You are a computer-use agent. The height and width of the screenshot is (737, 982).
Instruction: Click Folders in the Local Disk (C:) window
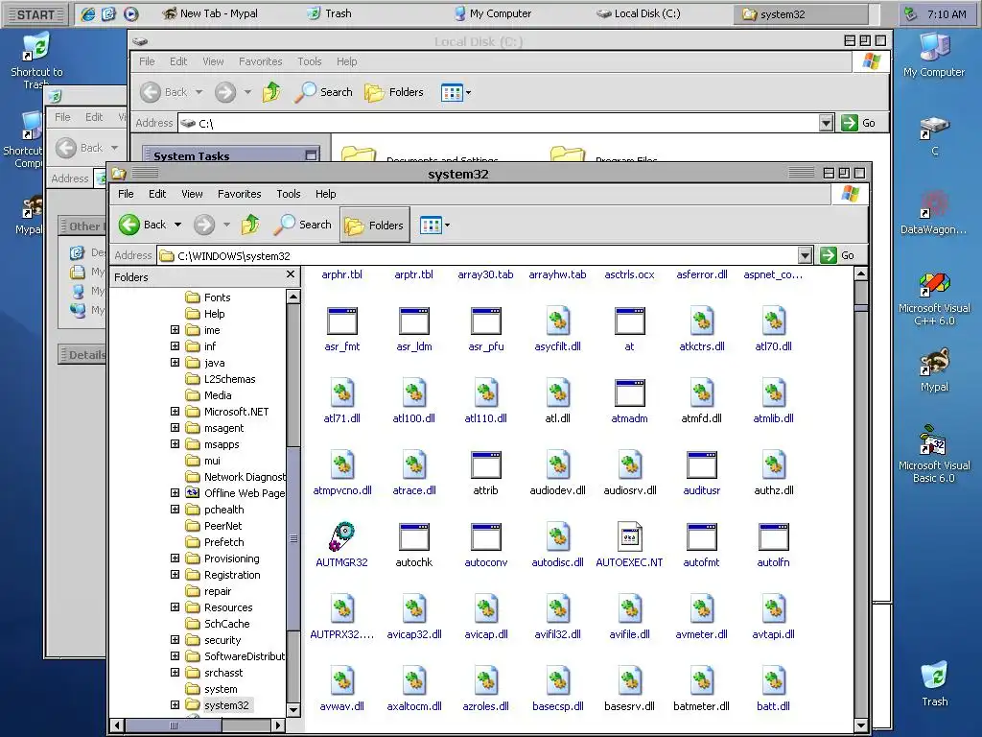tap(394, 92)
